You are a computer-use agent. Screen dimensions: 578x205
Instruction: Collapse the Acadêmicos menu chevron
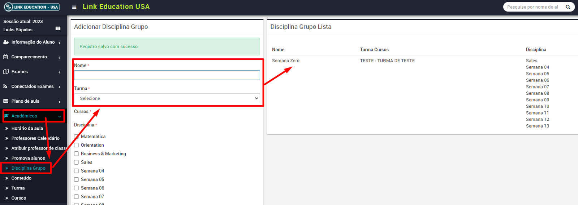[x=60, y=116]
